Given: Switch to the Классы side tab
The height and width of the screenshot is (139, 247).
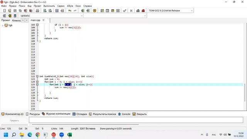Looking at the screenshot, I should tap(16, 20).
